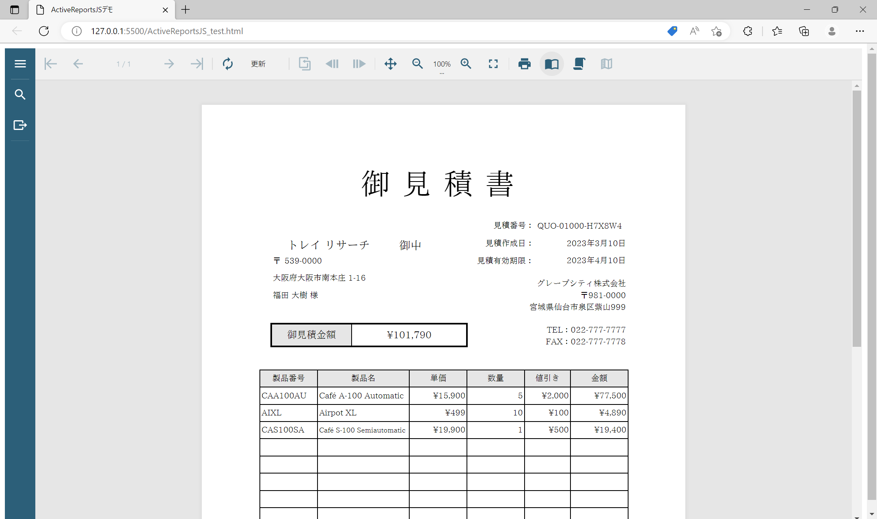Click the browser back arrow
The image size is (877, 519).
pos(17,31)
